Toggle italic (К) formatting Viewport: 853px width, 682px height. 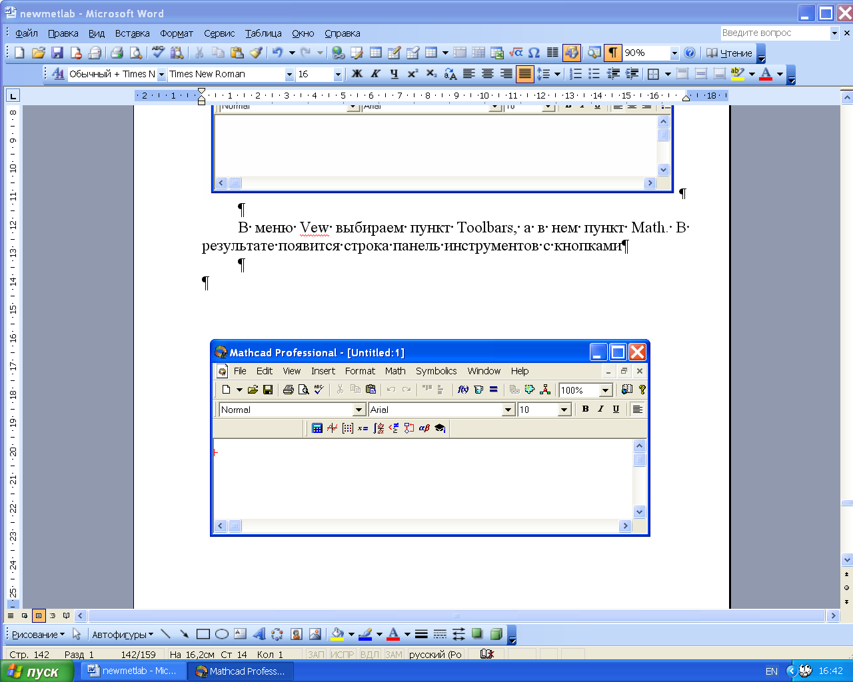pyautogui.click(x=376, y=74)
